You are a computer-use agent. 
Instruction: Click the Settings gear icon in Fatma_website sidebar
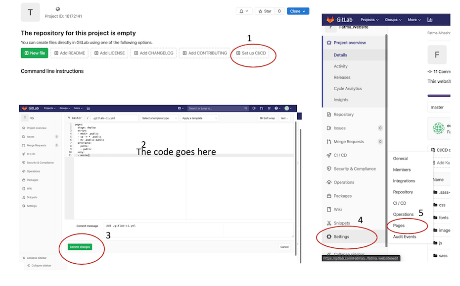point(329,236)
